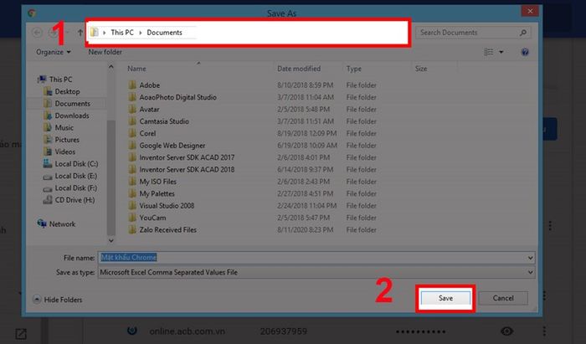Collapse sidebar with Hide Folders toggle

click(x=58, y=300)
